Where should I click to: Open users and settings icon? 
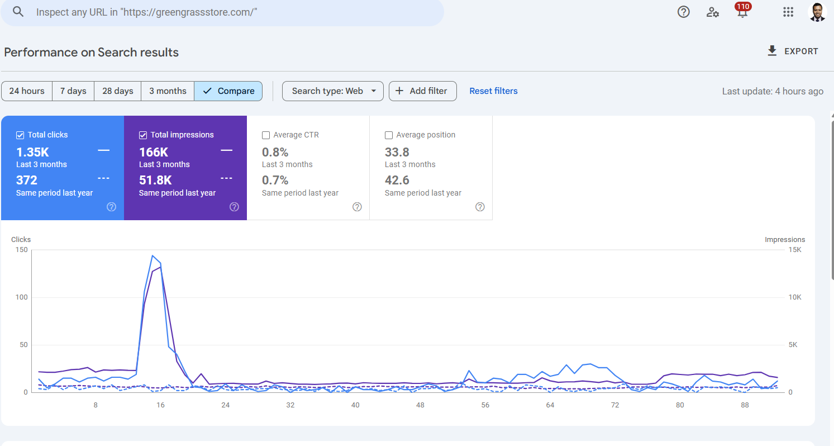click(713, 12)
